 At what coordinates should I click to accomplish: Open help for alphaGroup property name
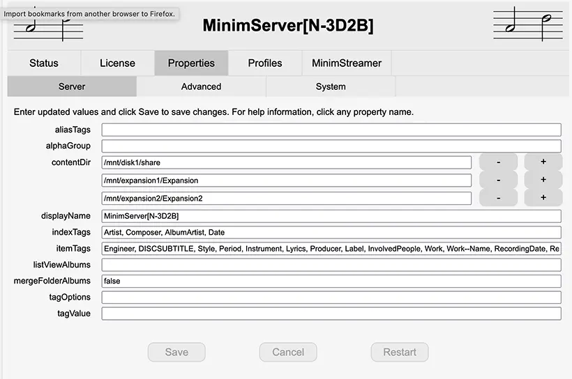68,146
